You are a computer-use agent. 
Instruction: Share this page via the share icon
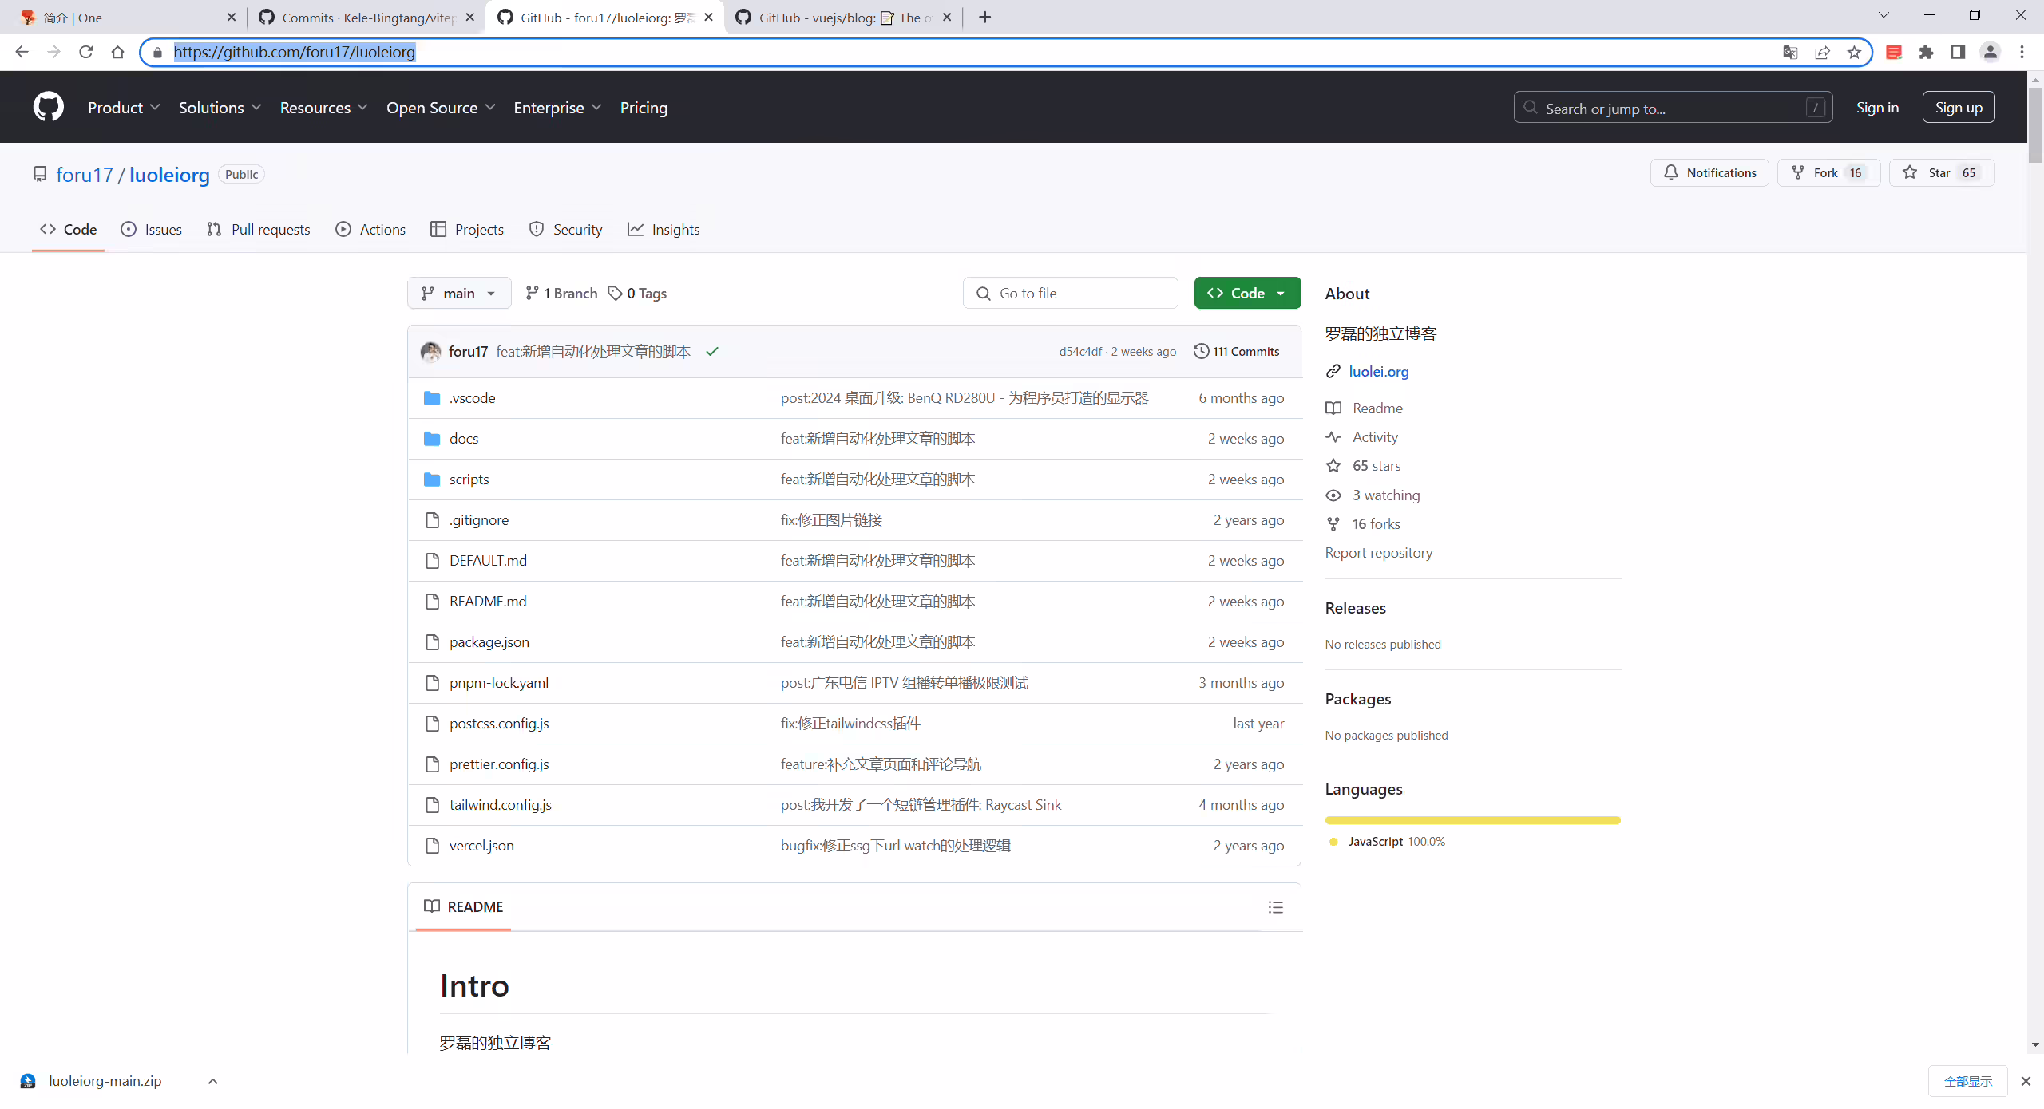pyautogui.click(x=1822, y=52)
